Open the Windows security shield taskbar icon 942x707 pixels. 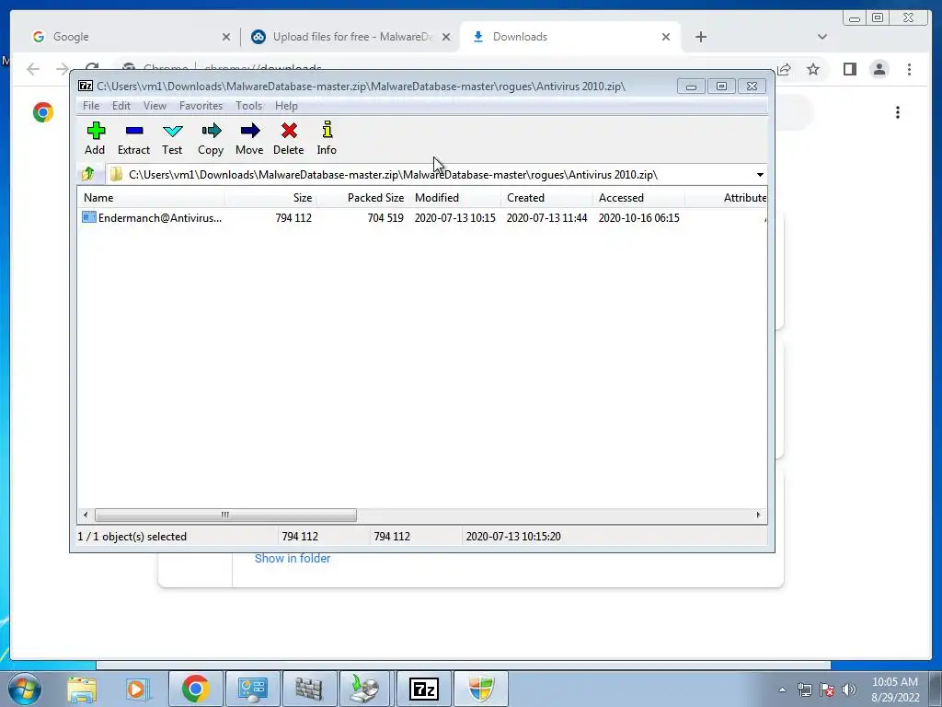tap(481, 689)
